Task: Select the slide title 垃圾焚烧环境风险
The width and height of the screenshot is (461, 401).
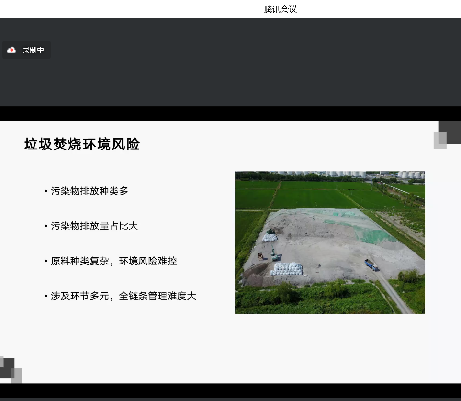Action: click(82, 144)
